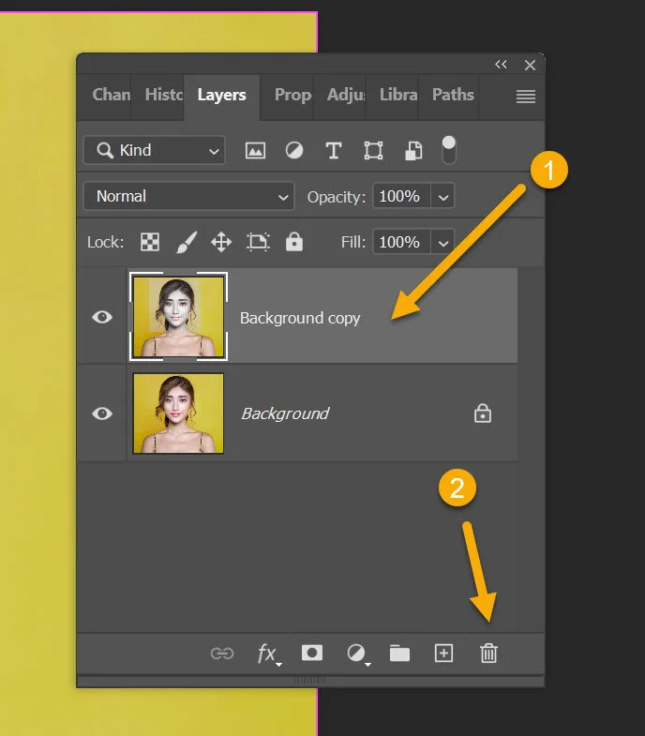Open the Kind filter dropdown
The height and width of the screenshot is (736, 645).
coord(154,151)
